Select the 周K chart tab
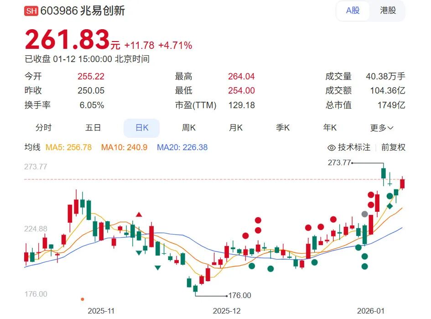Screen dimensions: 431x319 tap(189, 128)
